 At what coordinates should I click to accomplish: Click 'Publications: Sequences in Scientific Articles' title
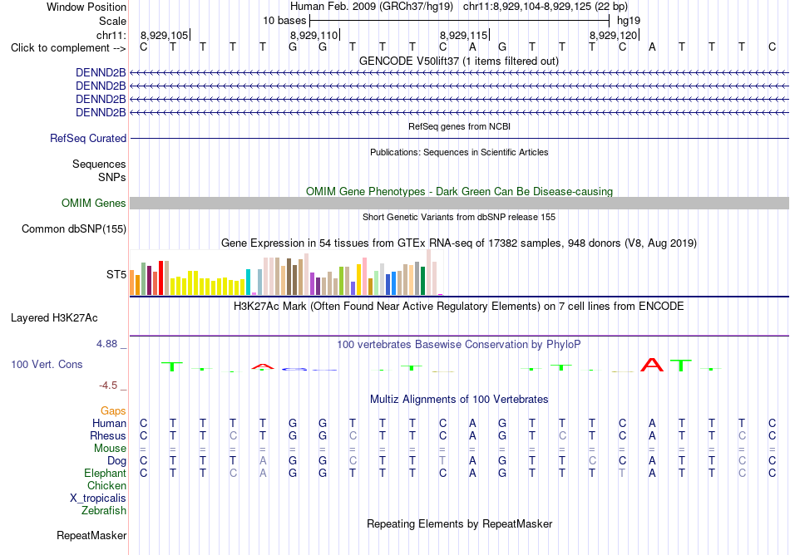[459, 152]
